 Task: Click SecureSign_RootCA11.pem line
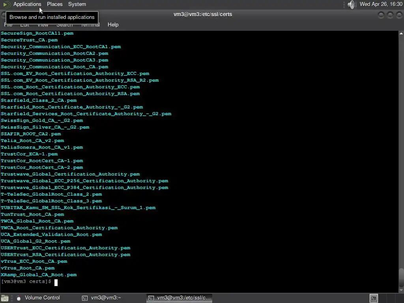click(37, 33)
